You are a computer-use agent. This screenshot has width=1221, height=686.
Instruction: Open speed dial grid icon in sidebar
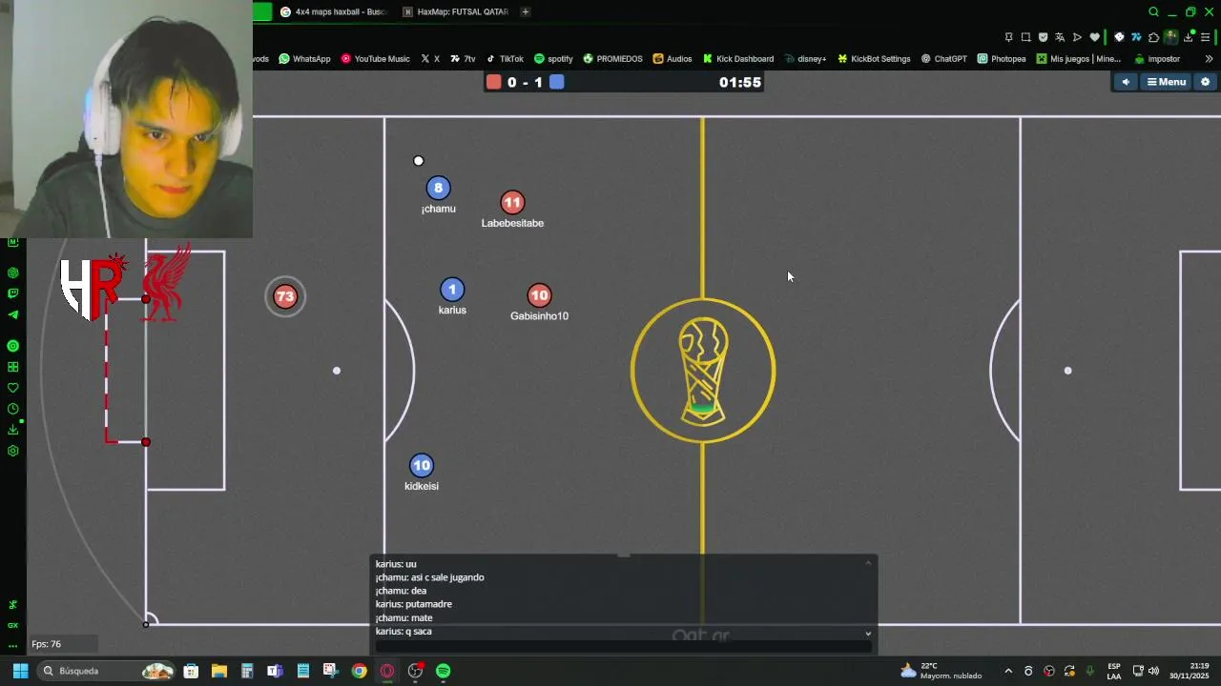[13, 367]
